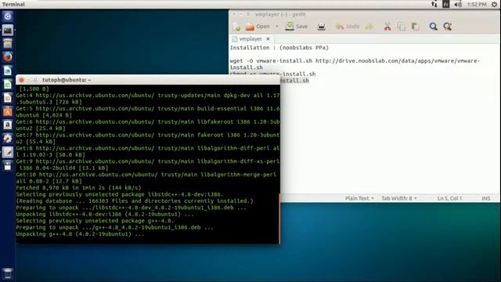
Task: Save the vmplayer document in gedit
Action: point(297,27)
